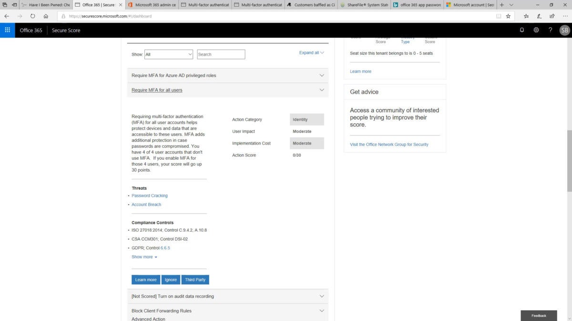572x321 pixels.
Task: Open the reading view book icon
Action: click(499, 16)
